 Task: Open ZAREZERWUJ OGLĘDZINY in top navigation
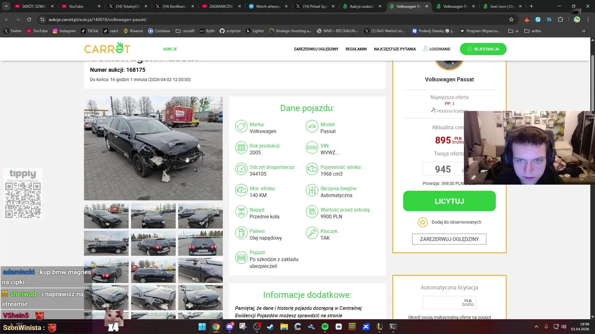(x=316, y=49)
